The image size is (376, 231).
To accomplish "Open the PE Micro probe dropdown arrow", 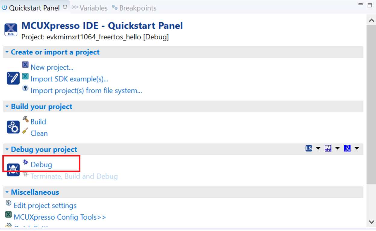I will click(x=337, y=148).
